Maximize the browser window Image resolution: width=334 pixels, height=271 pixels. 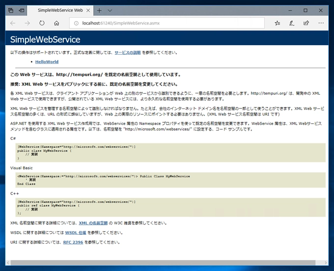(306, 10)
